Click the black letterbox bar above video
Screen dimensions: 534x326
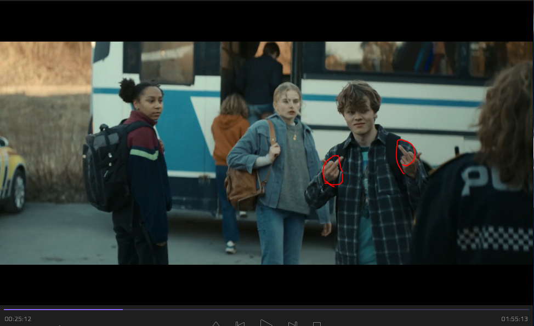point(267,21)
